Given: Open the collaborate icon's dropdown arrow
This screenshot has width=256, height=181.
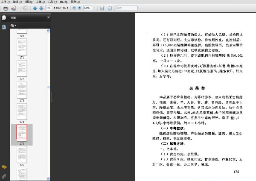Looking at the screenshot, I should [x=17, y=8].
